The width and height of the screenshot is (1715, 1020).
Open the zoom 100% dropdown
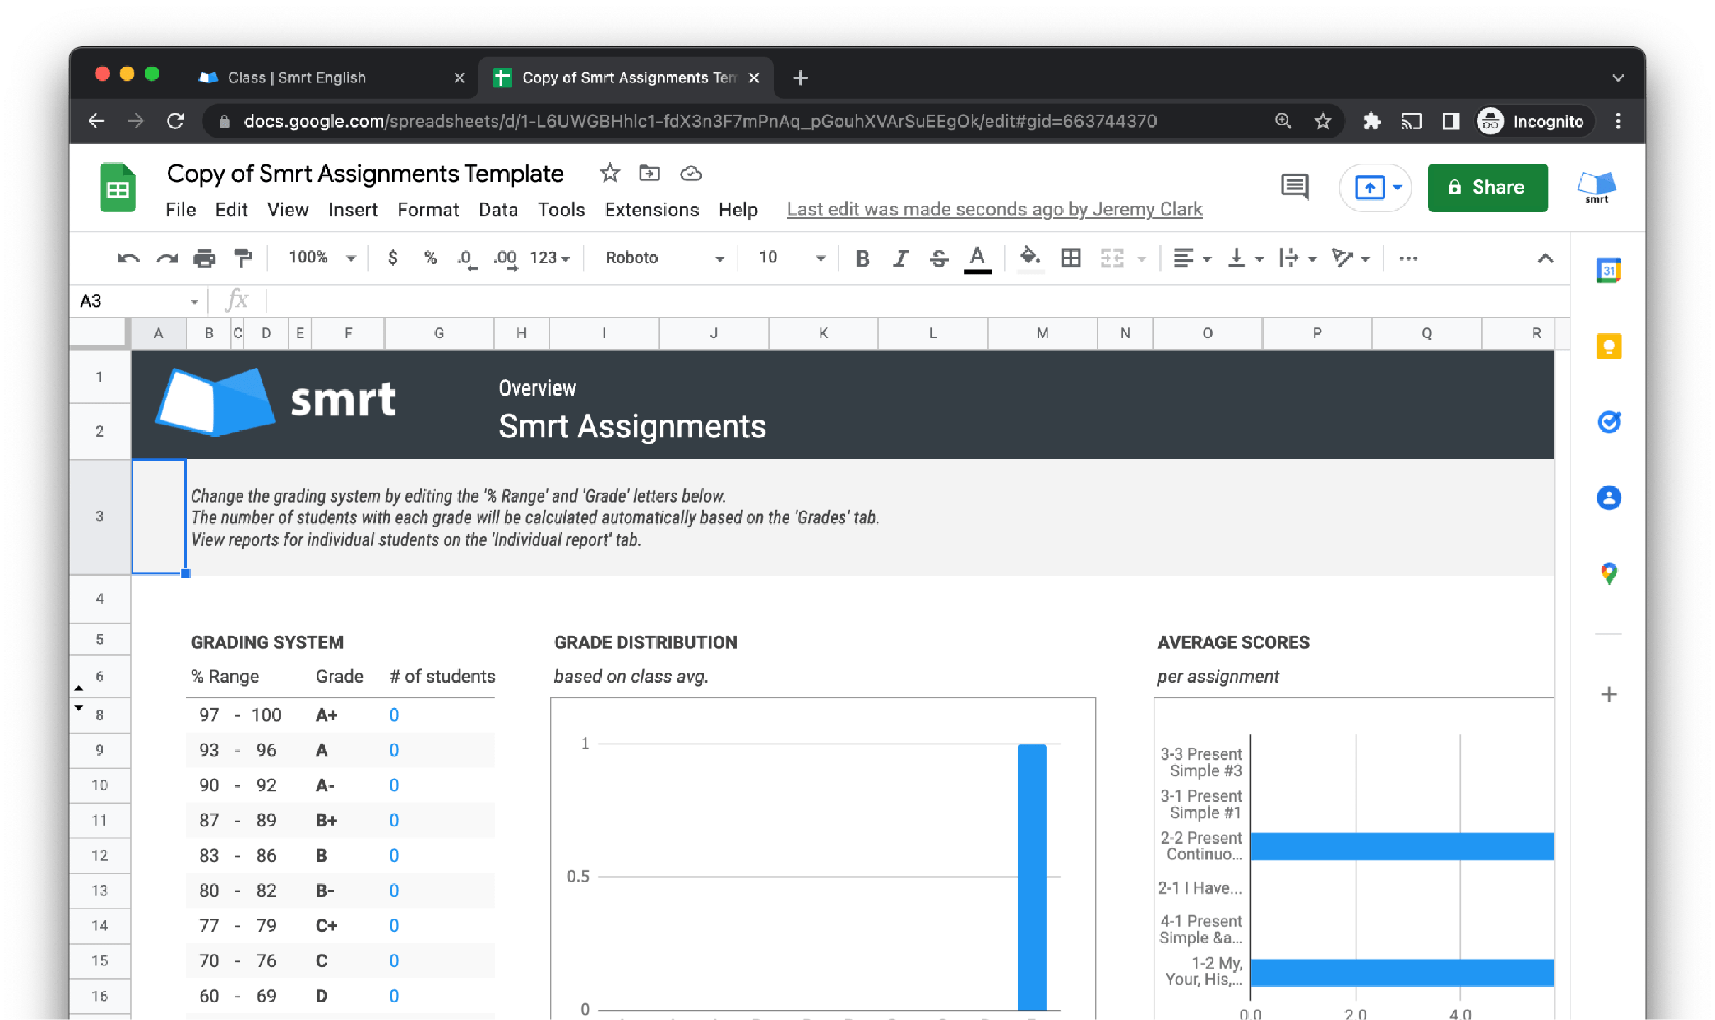pos(322,258)
